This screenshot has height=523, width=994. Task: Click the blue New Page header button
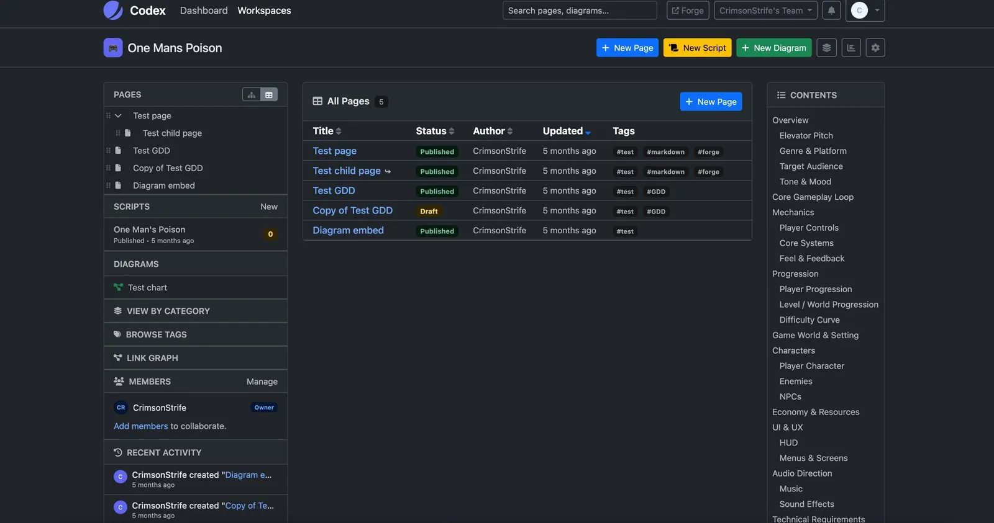coord(627,48)
